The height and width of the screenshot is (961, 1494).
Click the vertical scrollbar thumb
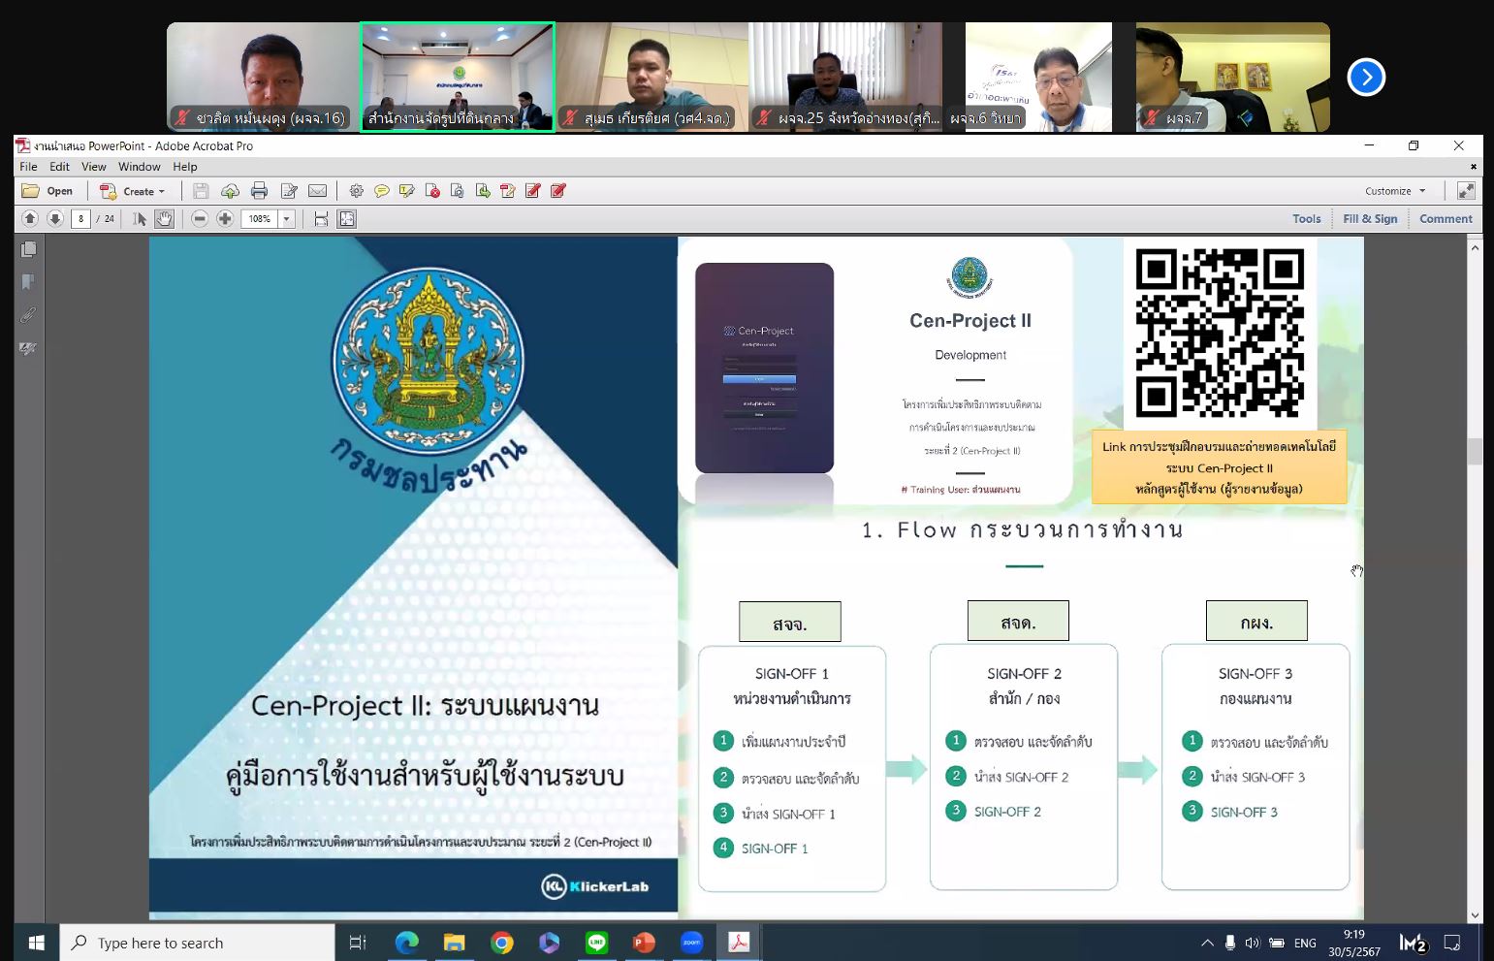pos(1475,452)
